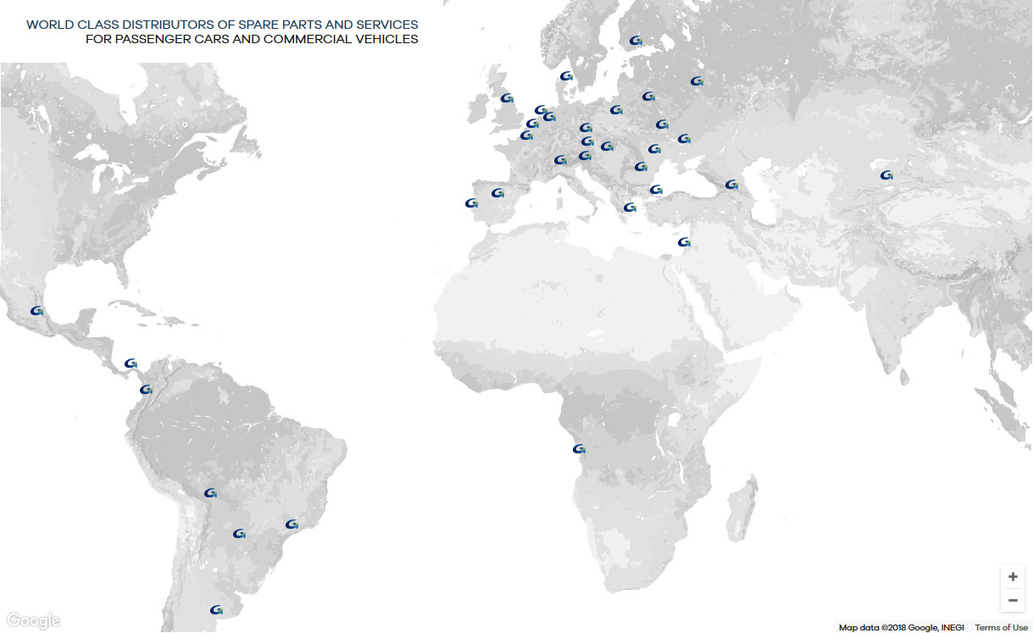Click the marker at Istanbul, Turkey
Screen dimensions: 1033x633
pyautogui.click(x=655, y=190)
